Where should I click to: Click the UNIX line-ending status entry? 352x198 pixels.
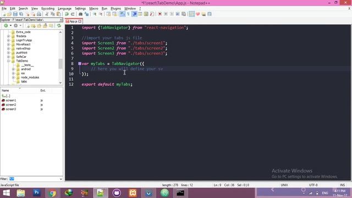tap(284, 185)
